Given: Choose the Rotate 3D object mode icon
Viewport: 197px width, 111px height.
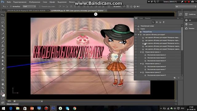Looking at the screenshot, I should click(x=124, y=6).
